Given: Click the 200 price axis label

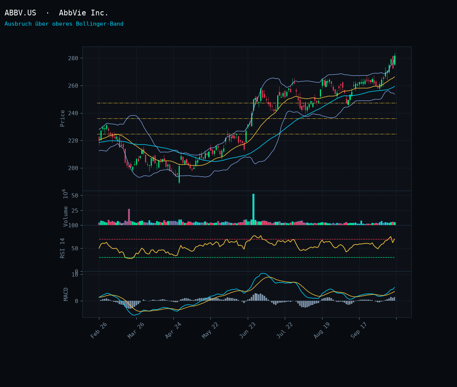Looking at the screenshot, I should click(73, 168).
